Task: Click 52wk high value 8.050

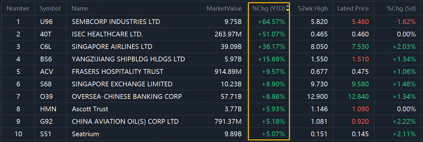Action: coord(319,47)
